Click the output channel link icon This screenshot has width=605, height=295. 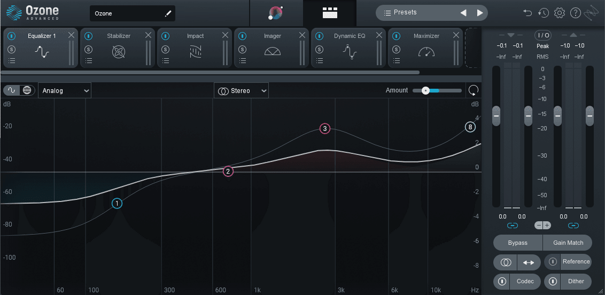point(573,225)
